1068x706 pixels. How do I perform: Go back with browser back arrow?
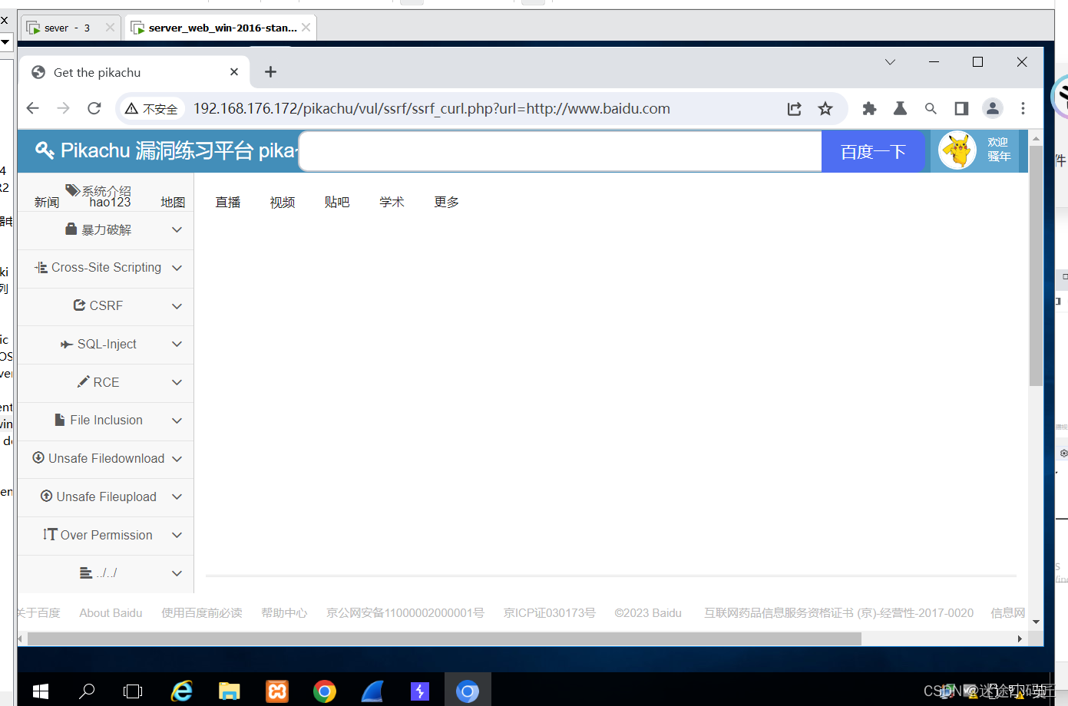pyautogui.click(x=32, y=108)
